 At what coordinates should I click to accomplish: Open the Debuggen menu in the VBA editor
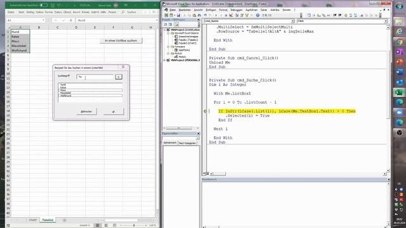pos(236,10)
